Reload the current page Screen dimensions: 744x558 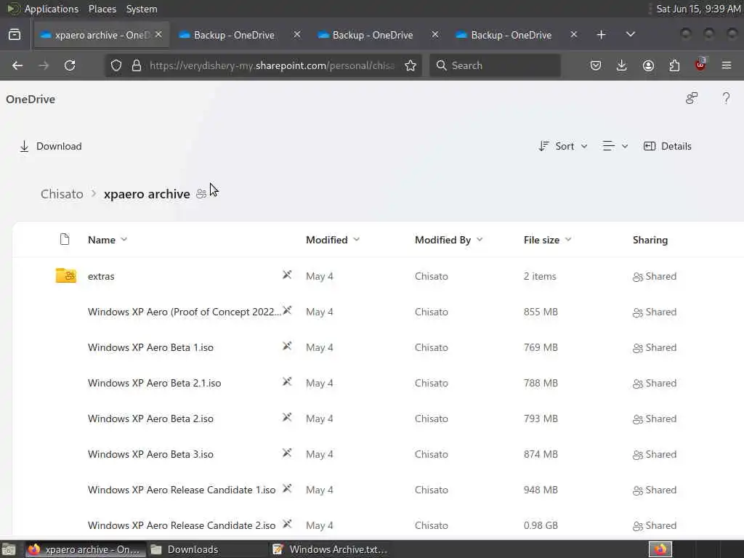coord(70,65)
